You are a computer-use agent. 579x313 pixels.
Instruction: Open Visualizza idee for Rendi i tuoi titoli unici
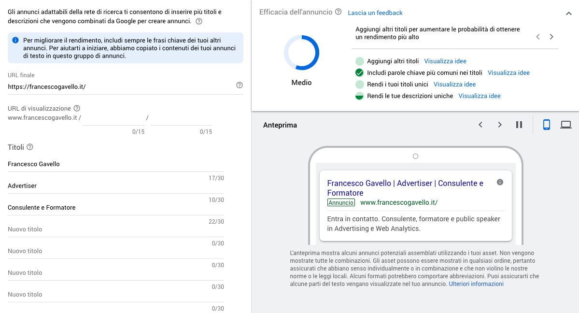(x=454, y=84)
